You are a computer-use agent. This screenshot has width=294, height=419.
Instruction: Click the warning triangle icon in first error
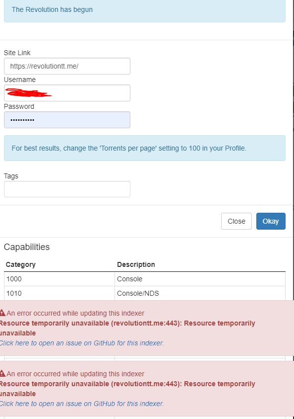pos(4,313)
